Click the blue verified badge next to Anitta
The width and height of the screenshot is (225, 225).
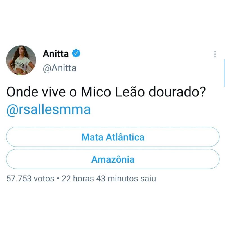(76, 53)
